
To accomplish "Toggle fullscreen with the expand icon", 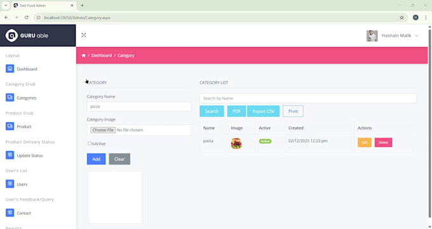I will 84,36.
